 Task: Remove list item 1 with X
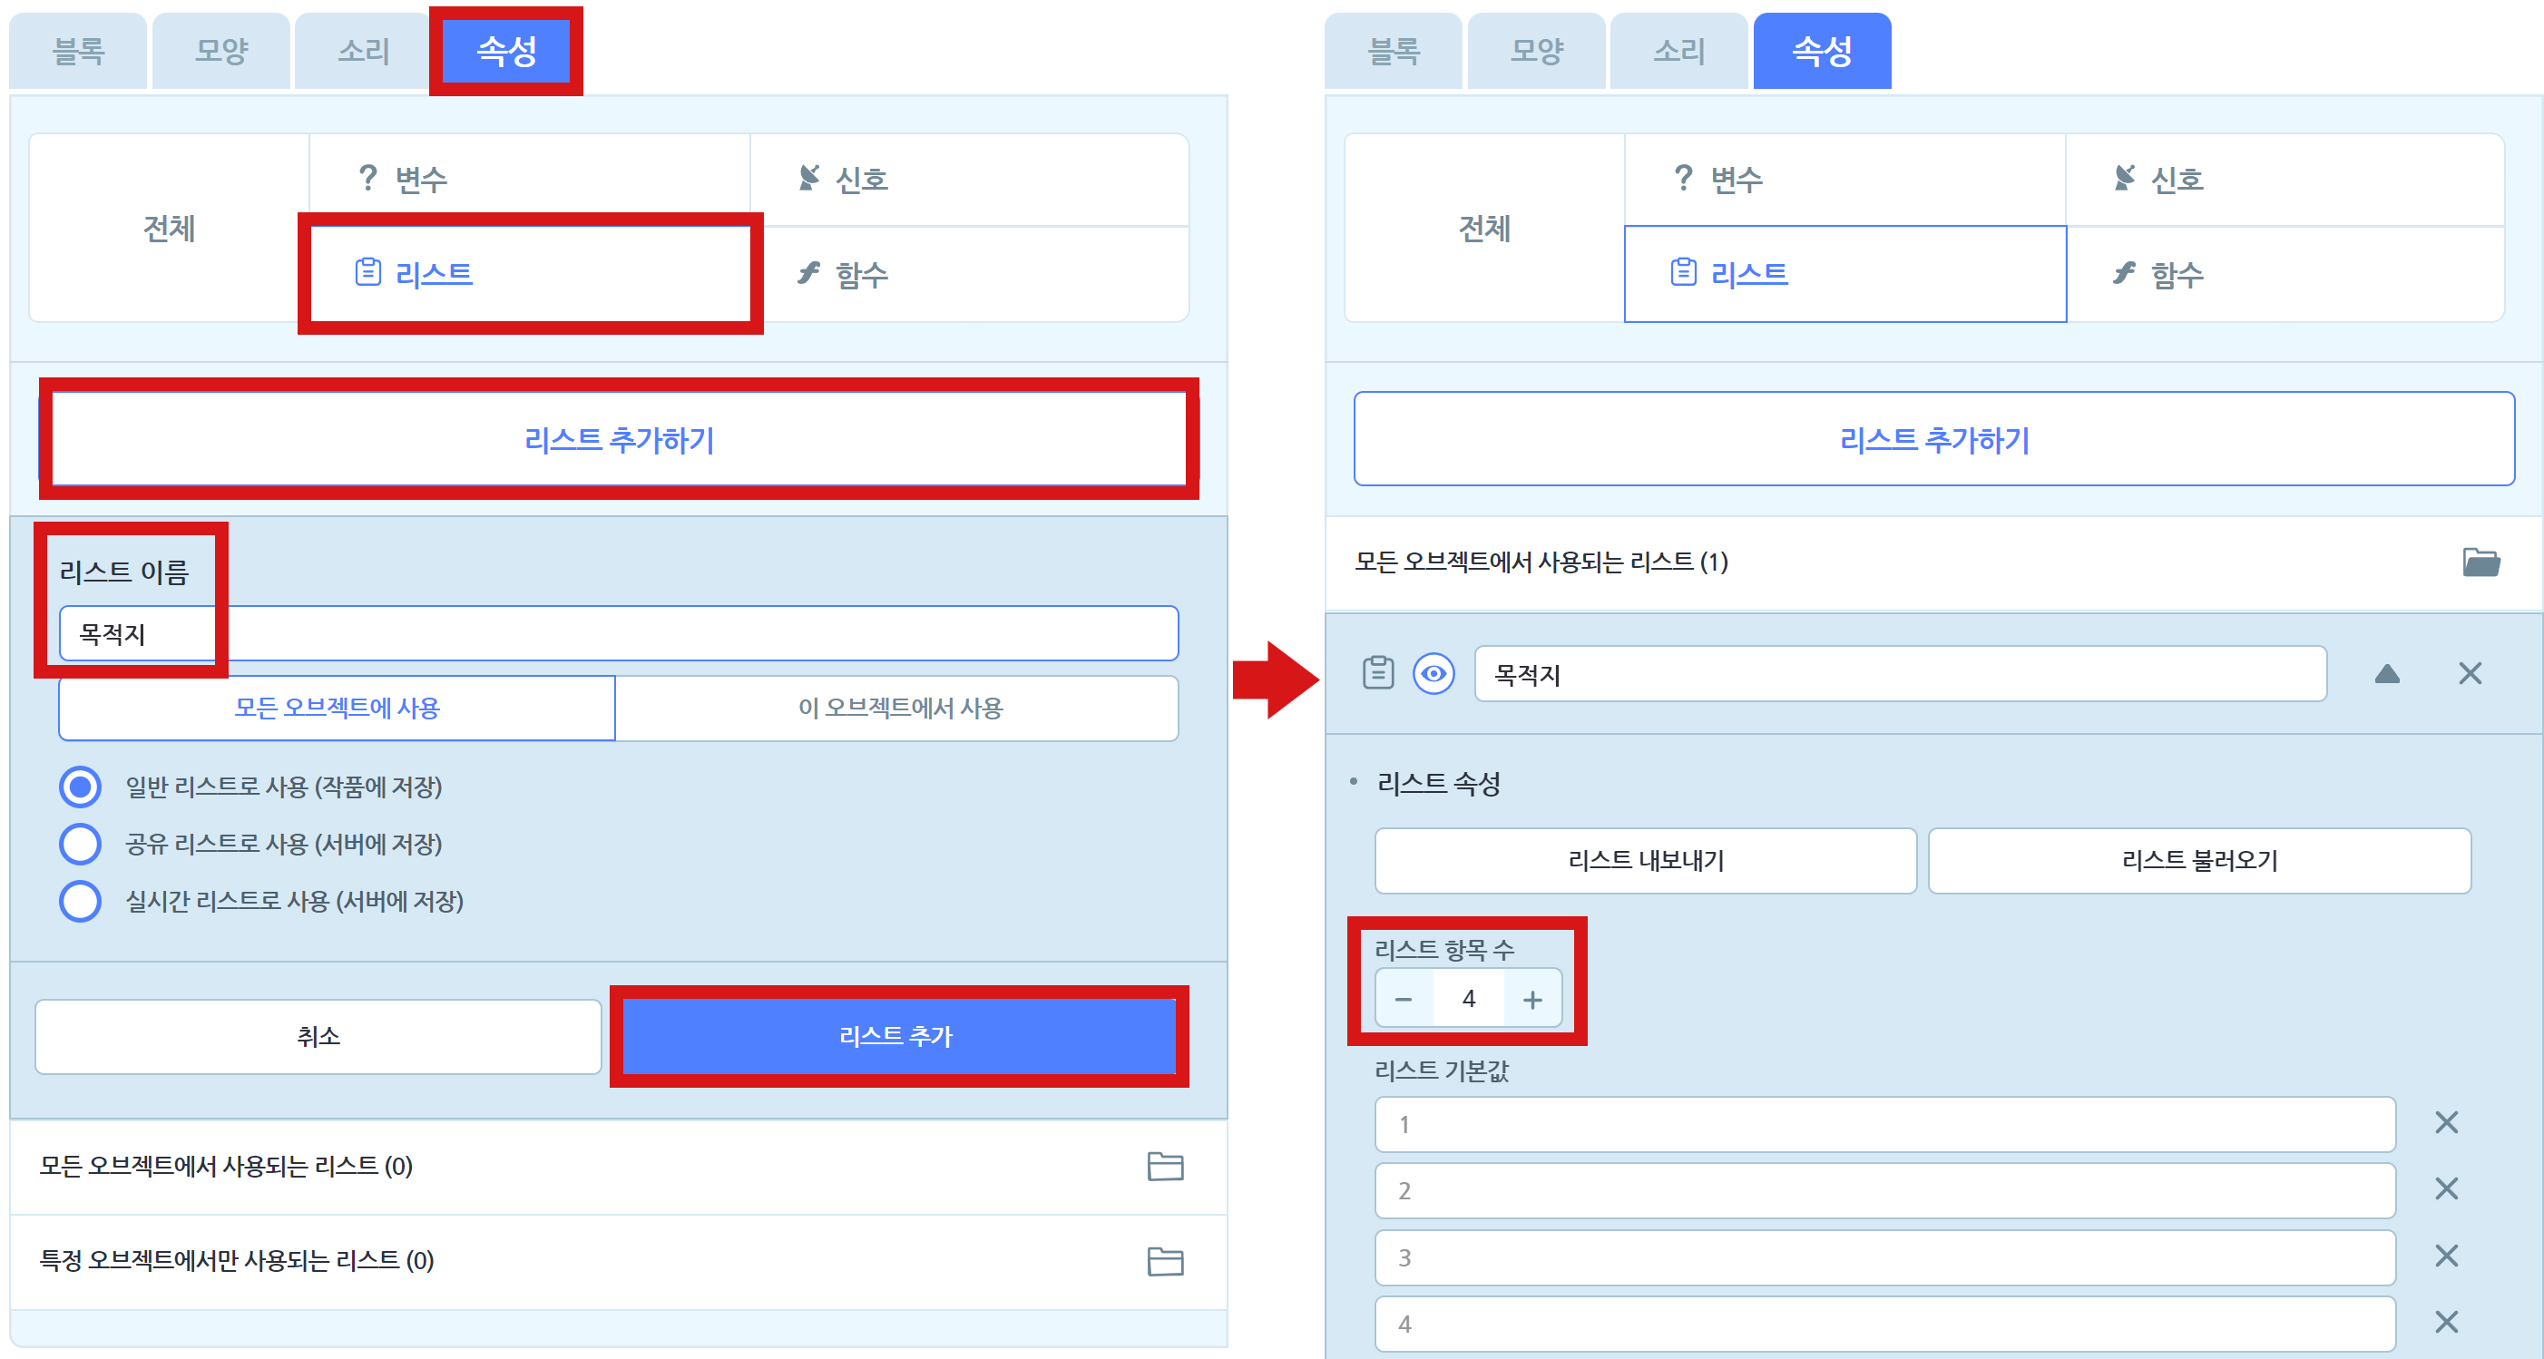2446,1123
